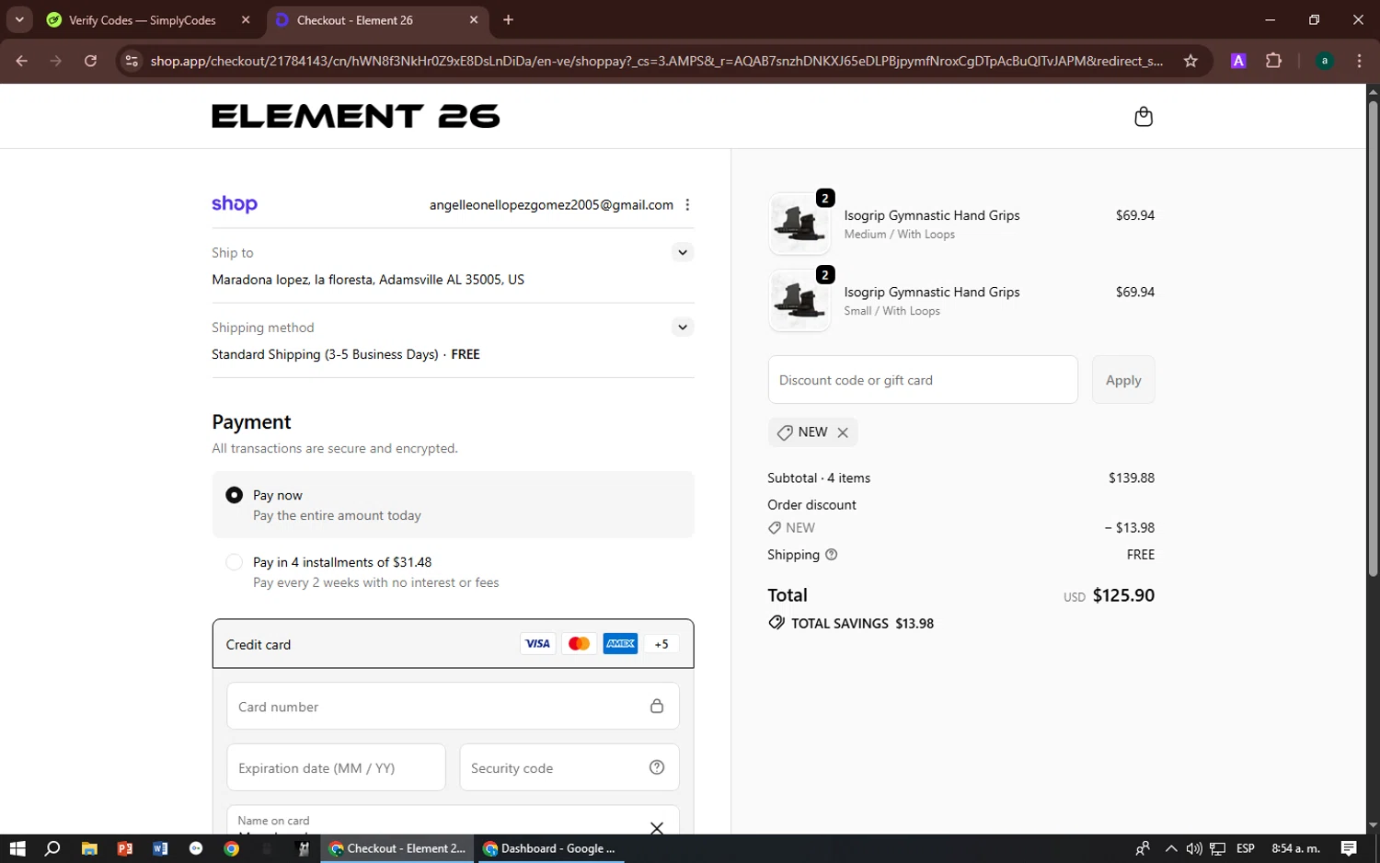Image resolution: width=1380 pixels, height=863 pixels.
Task: Expand the Ship to section
Action: tap(682, 252)
